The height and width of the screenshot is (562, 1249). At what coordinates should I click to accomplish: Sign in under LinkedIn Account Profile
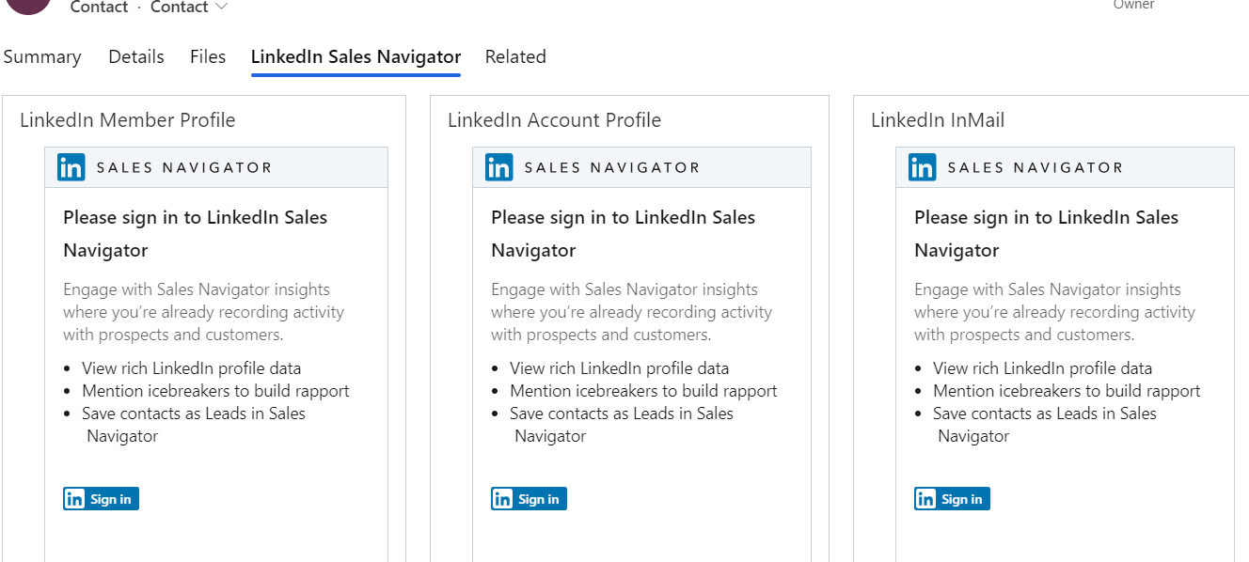[x=529, y=499]
